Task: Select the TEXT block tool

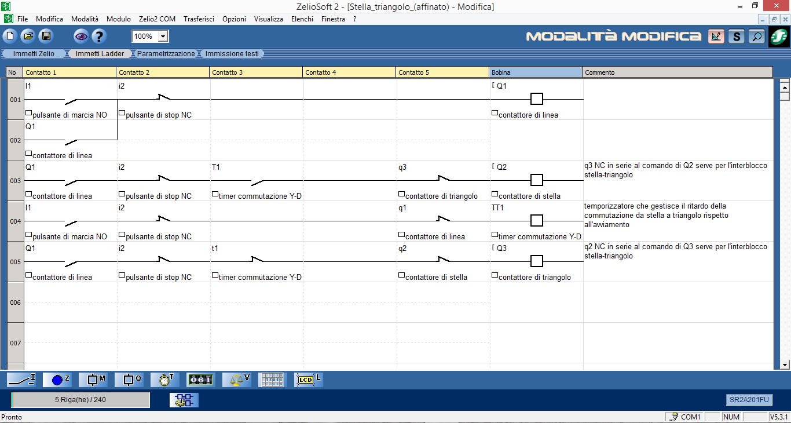Action: (273, 380)
